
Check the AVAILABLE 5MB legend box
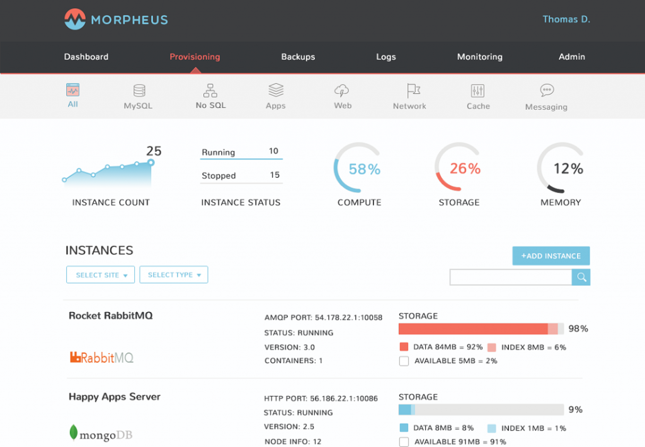pos(404,361)
